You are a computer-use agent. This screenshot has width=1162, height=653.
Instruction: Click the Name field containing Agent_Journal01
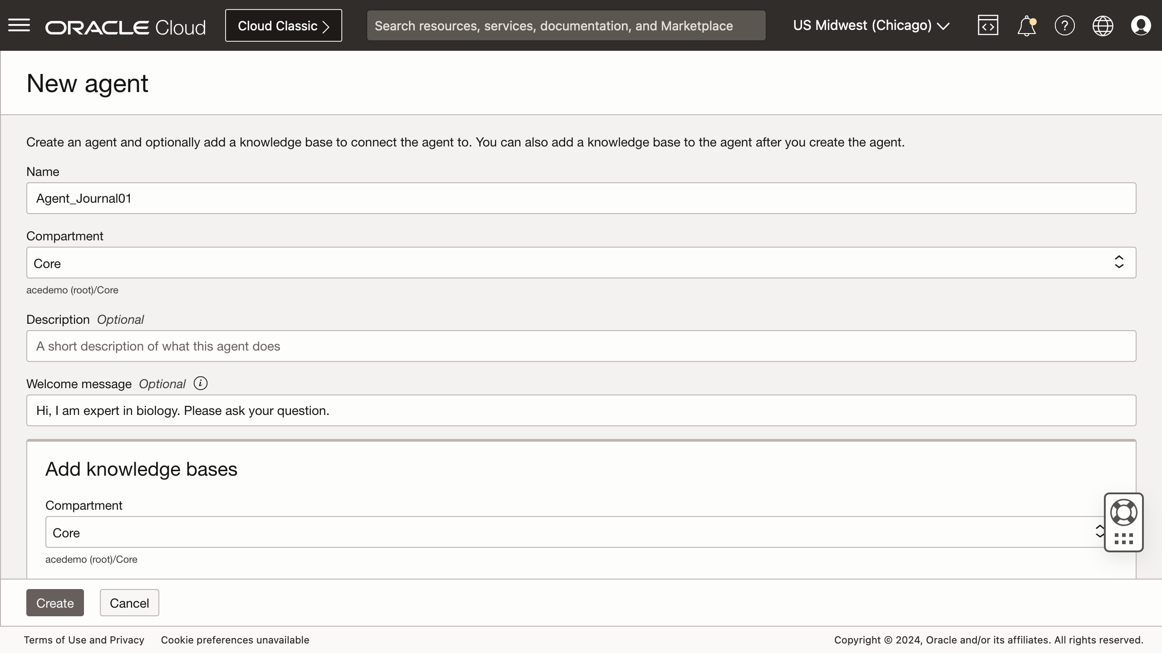pos(581,198)
